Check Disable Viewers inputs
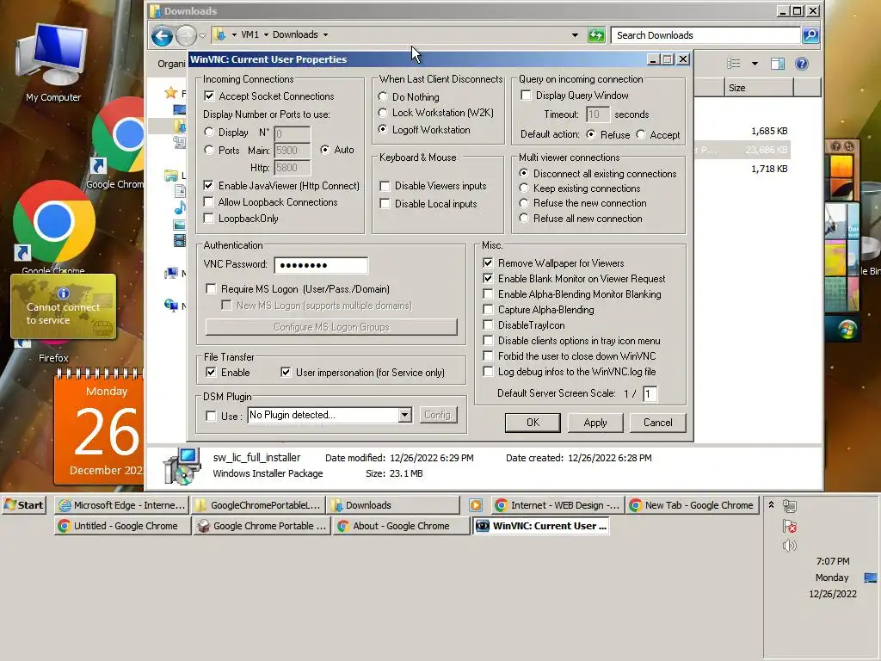Screen dimensions: 881x661 click(385, 186)
